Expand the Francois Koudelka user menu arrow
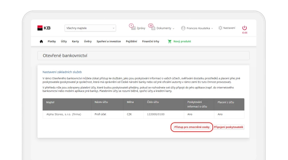 point(212,28)
